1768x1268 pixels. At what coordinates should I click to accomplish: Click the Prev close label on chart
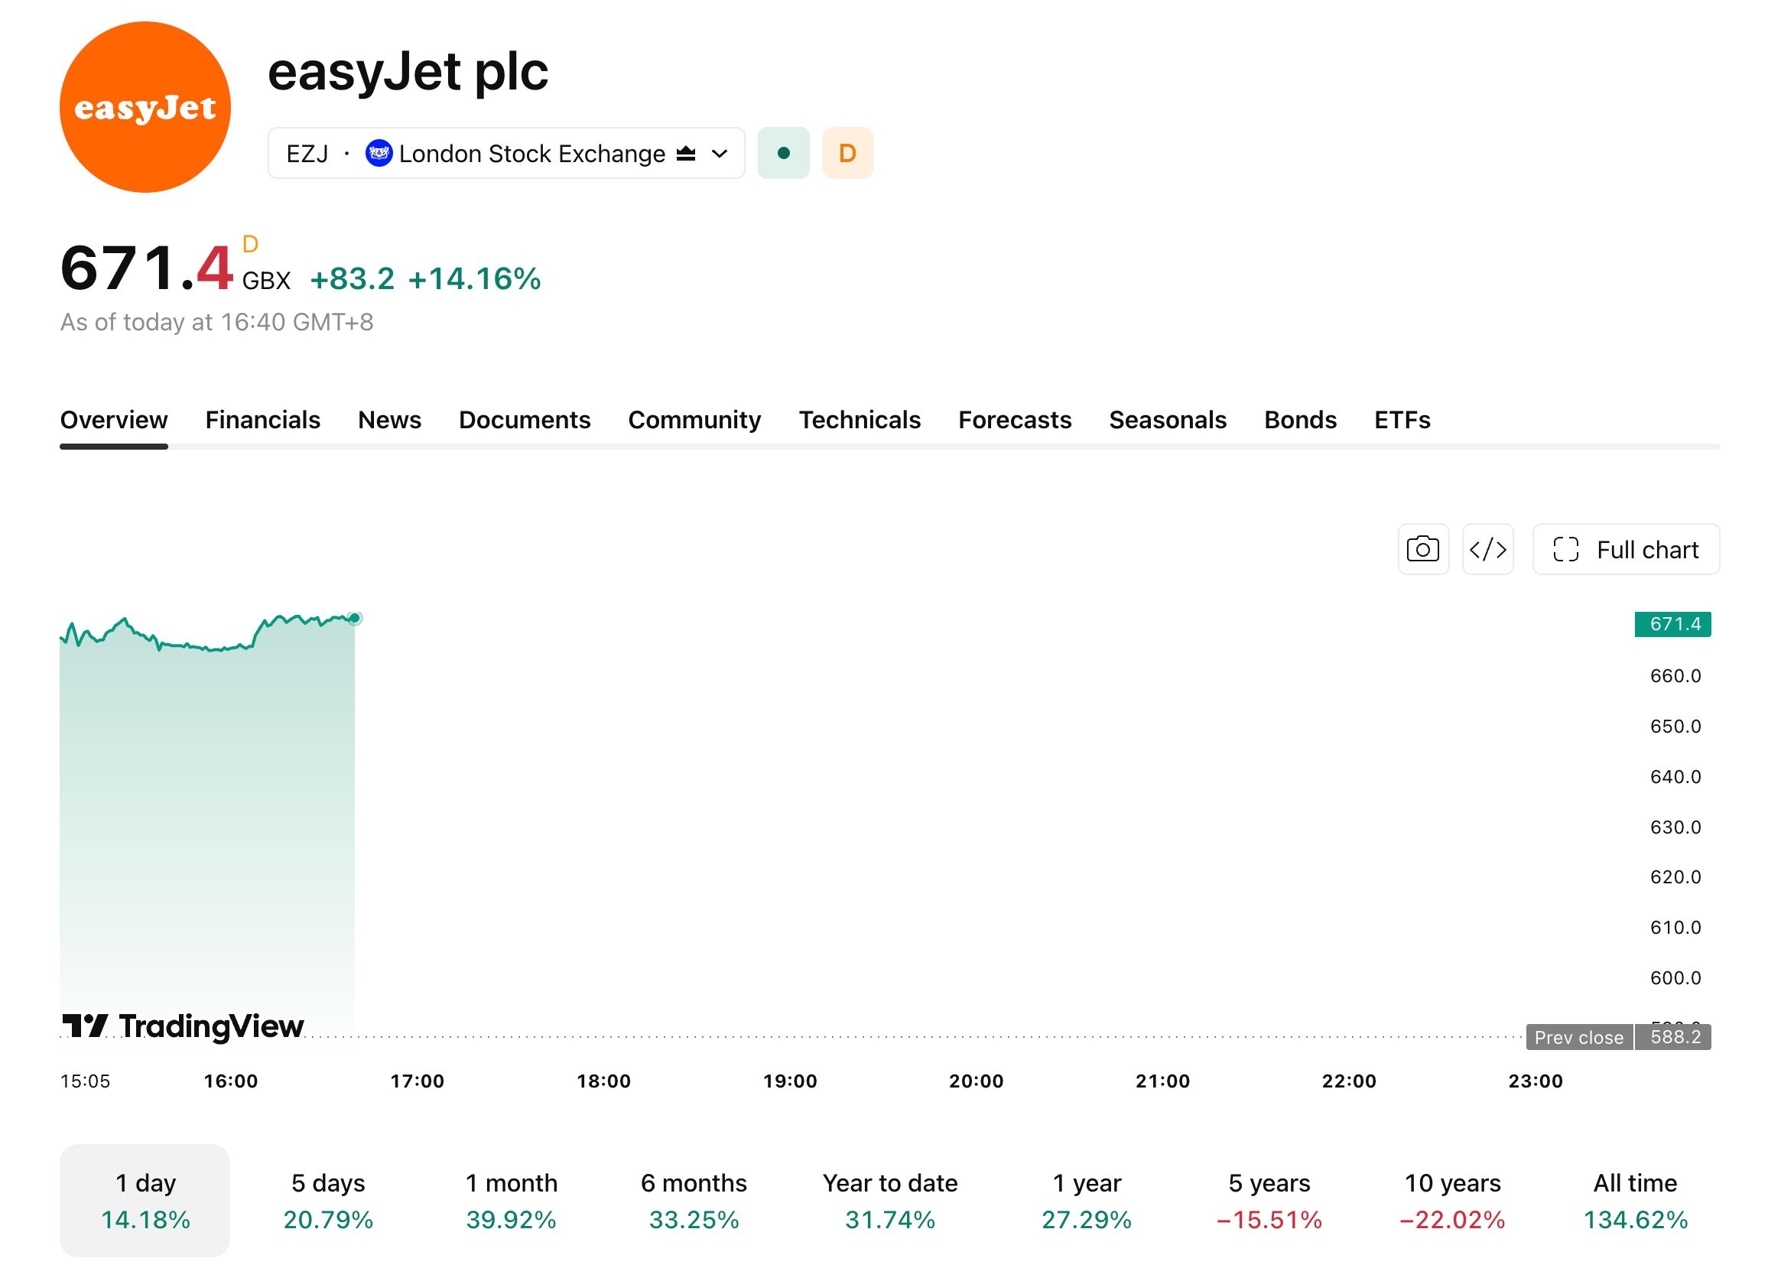point(1578,1036)
